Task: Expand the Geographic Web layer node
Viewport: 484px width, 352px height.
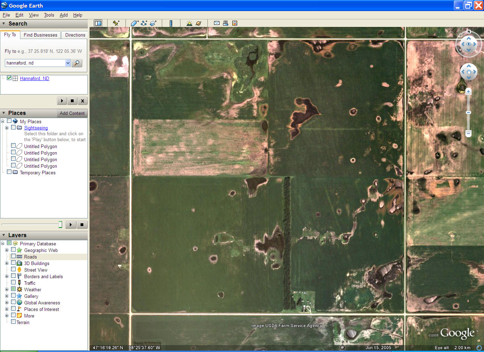Action: point(7,250)
